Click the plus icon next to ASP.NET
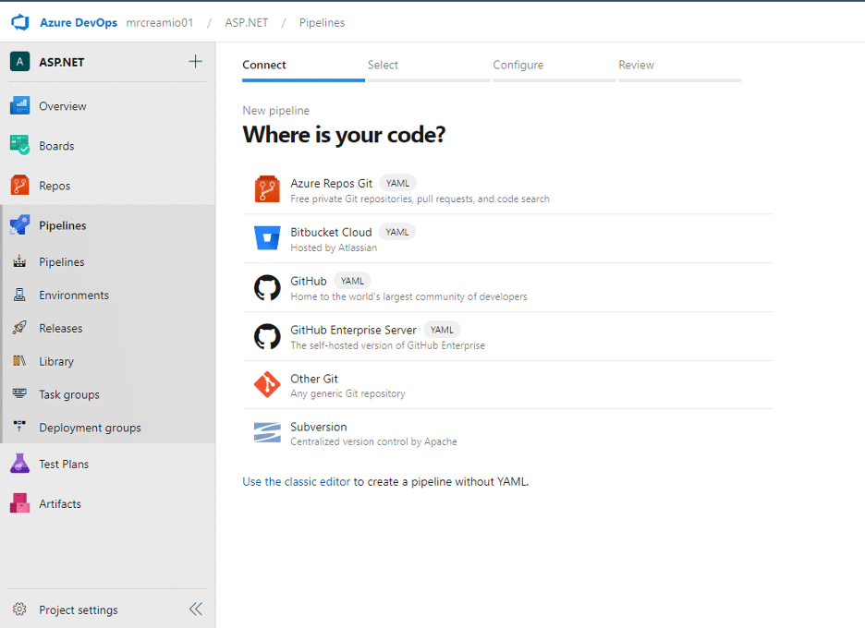The height and width of the screenshot is (628, 865). coord(195,61)
